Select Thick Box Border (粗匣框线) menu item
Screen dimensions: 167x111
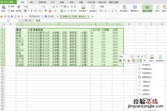[151, 77]
